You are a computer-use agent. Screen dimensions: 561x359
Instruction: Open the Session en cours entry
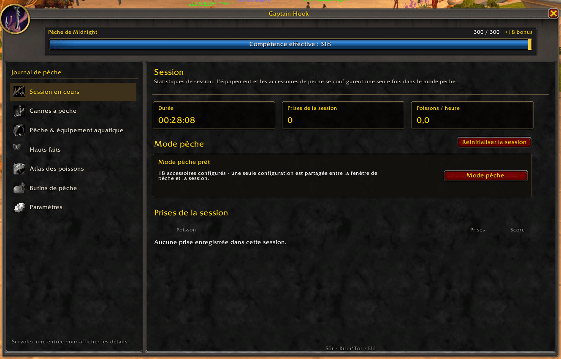(73, 92)
